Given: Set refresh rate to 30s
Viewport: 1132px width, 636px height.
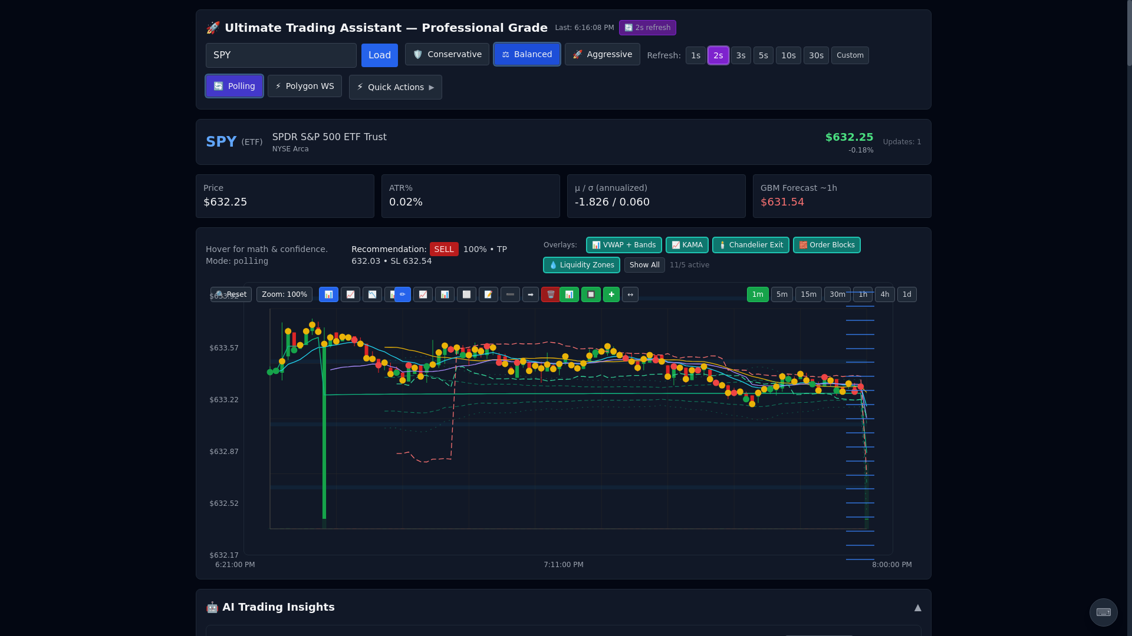Looking at the screenshot, I should 816,55.
